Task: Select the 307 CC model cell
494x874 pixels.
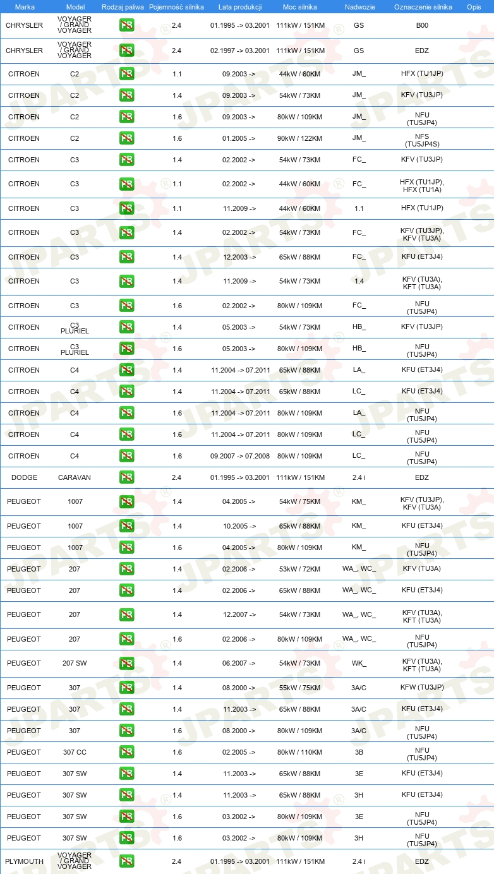Action: click(75, 752)
